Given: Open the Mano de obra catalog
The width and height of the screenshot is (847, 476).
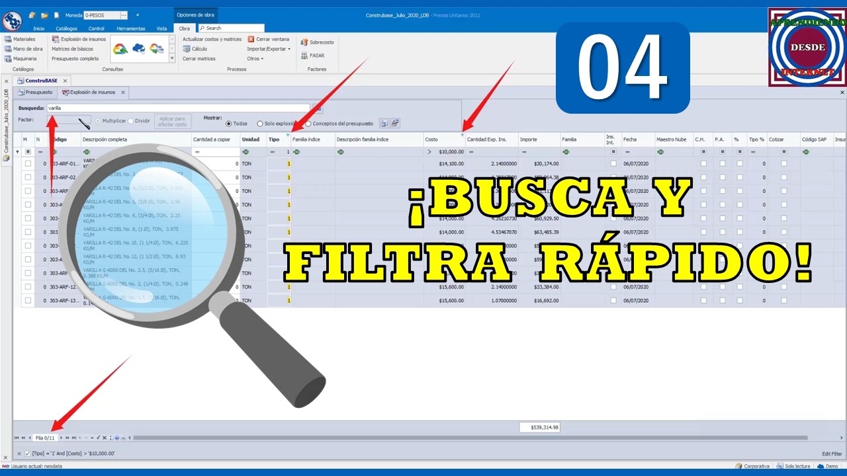Looking at the screenshot, I should (23, 49).
